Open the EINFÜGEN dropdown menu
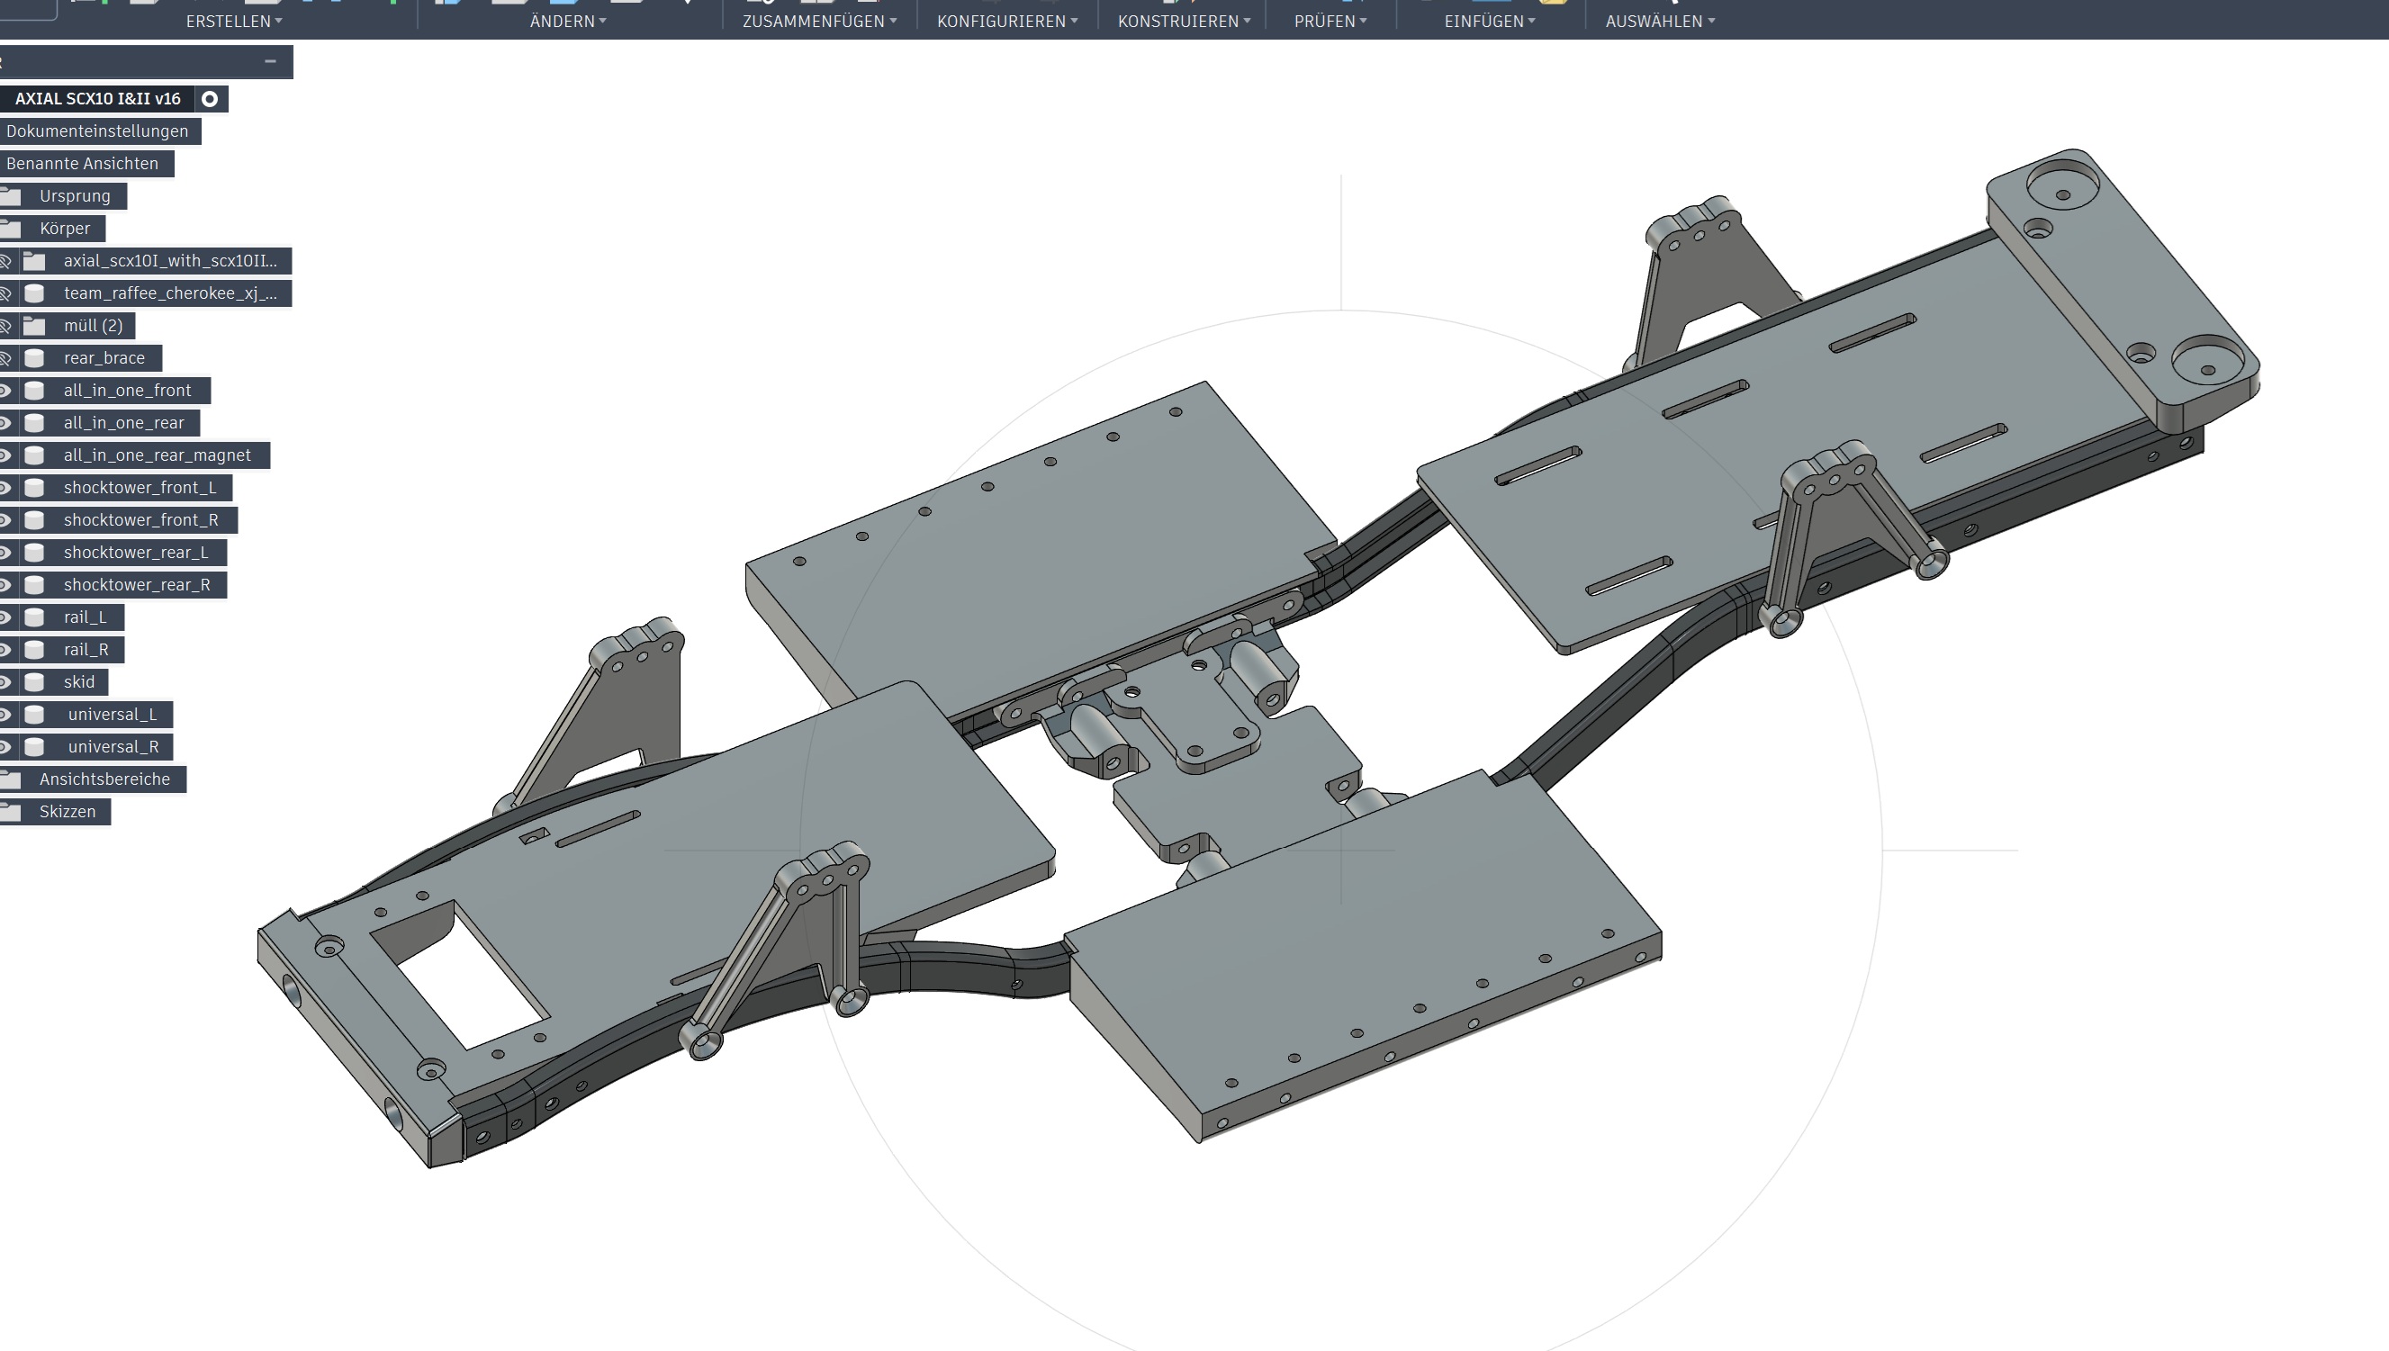The height and width of the screenshot is (1351, 2389). (x=1489, y=21)
